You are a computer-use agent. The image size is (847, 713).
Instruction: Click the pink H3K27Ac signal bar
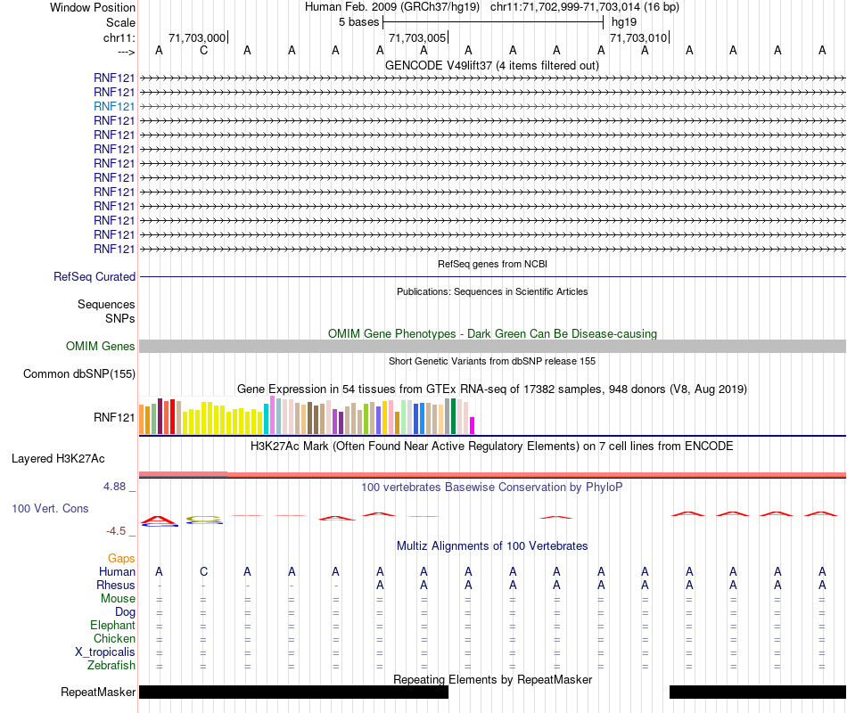coord(492,475)
